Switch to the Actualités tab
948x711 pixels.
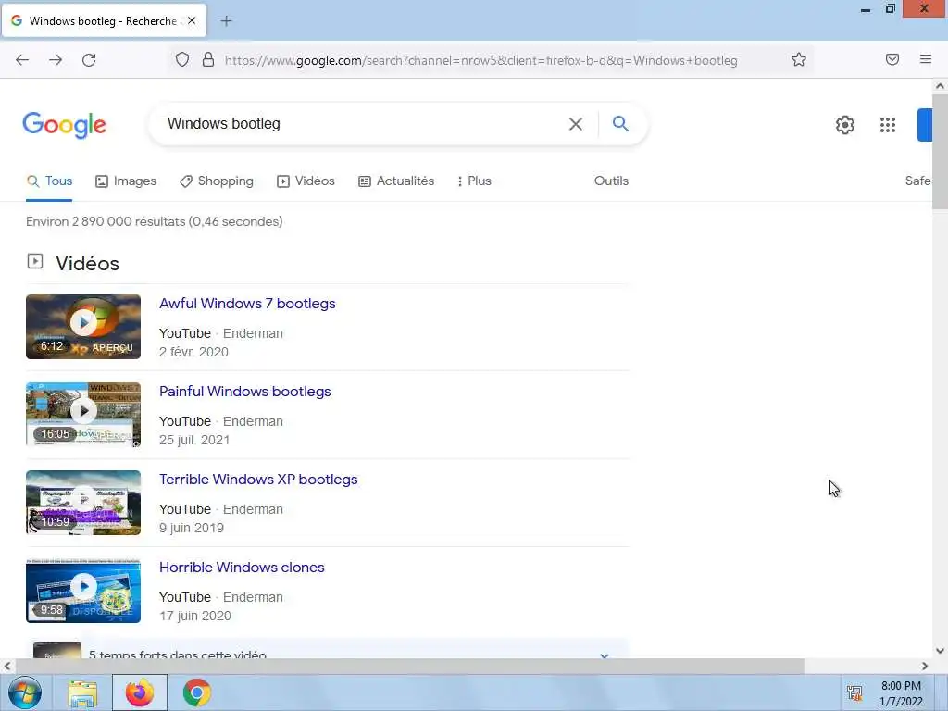(396, 181)
